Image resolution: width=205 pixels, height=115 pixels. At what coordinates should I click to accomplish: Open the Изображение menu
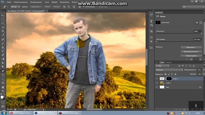(36, 2)
